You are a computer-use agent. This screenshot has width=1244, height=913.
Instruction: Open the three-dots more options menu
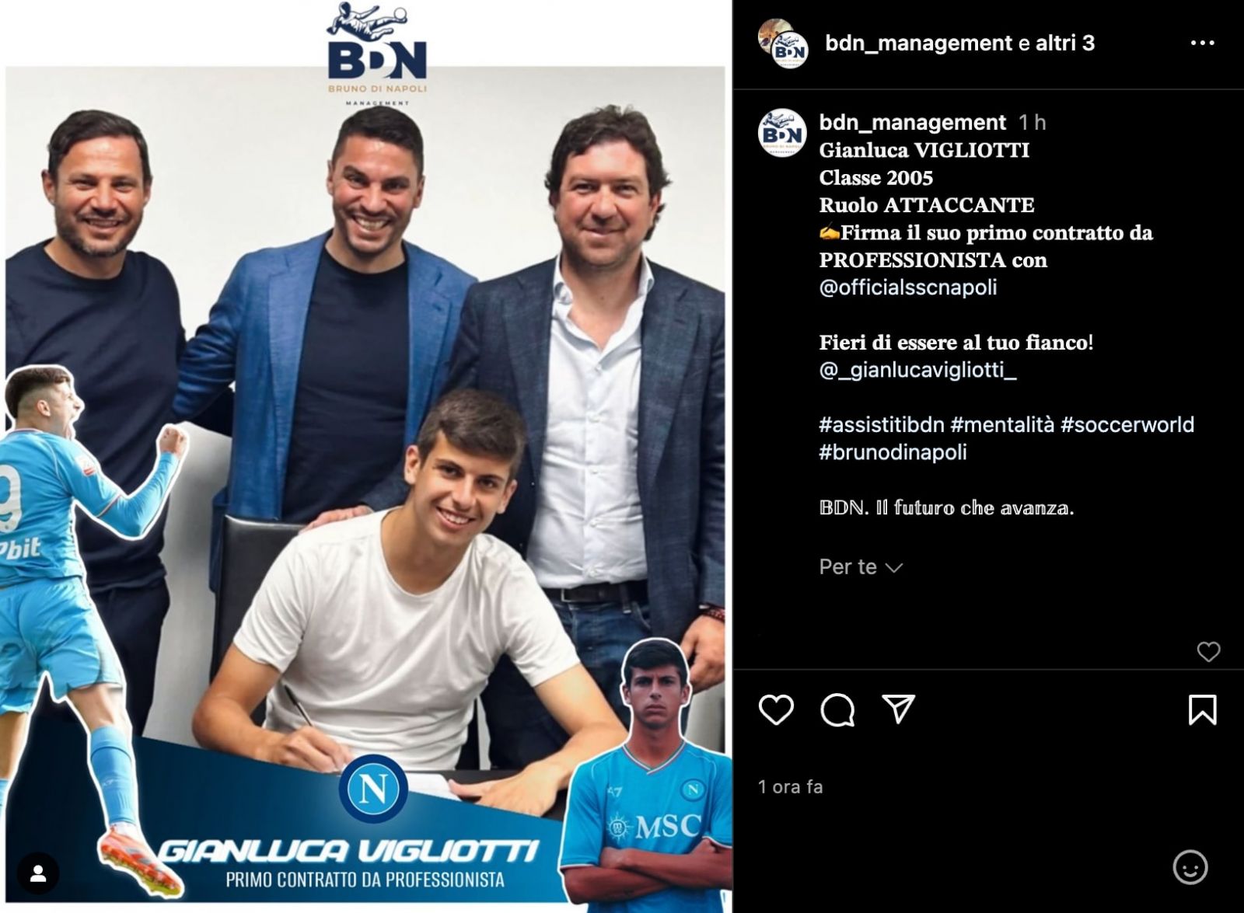[x=1202, y=43]
